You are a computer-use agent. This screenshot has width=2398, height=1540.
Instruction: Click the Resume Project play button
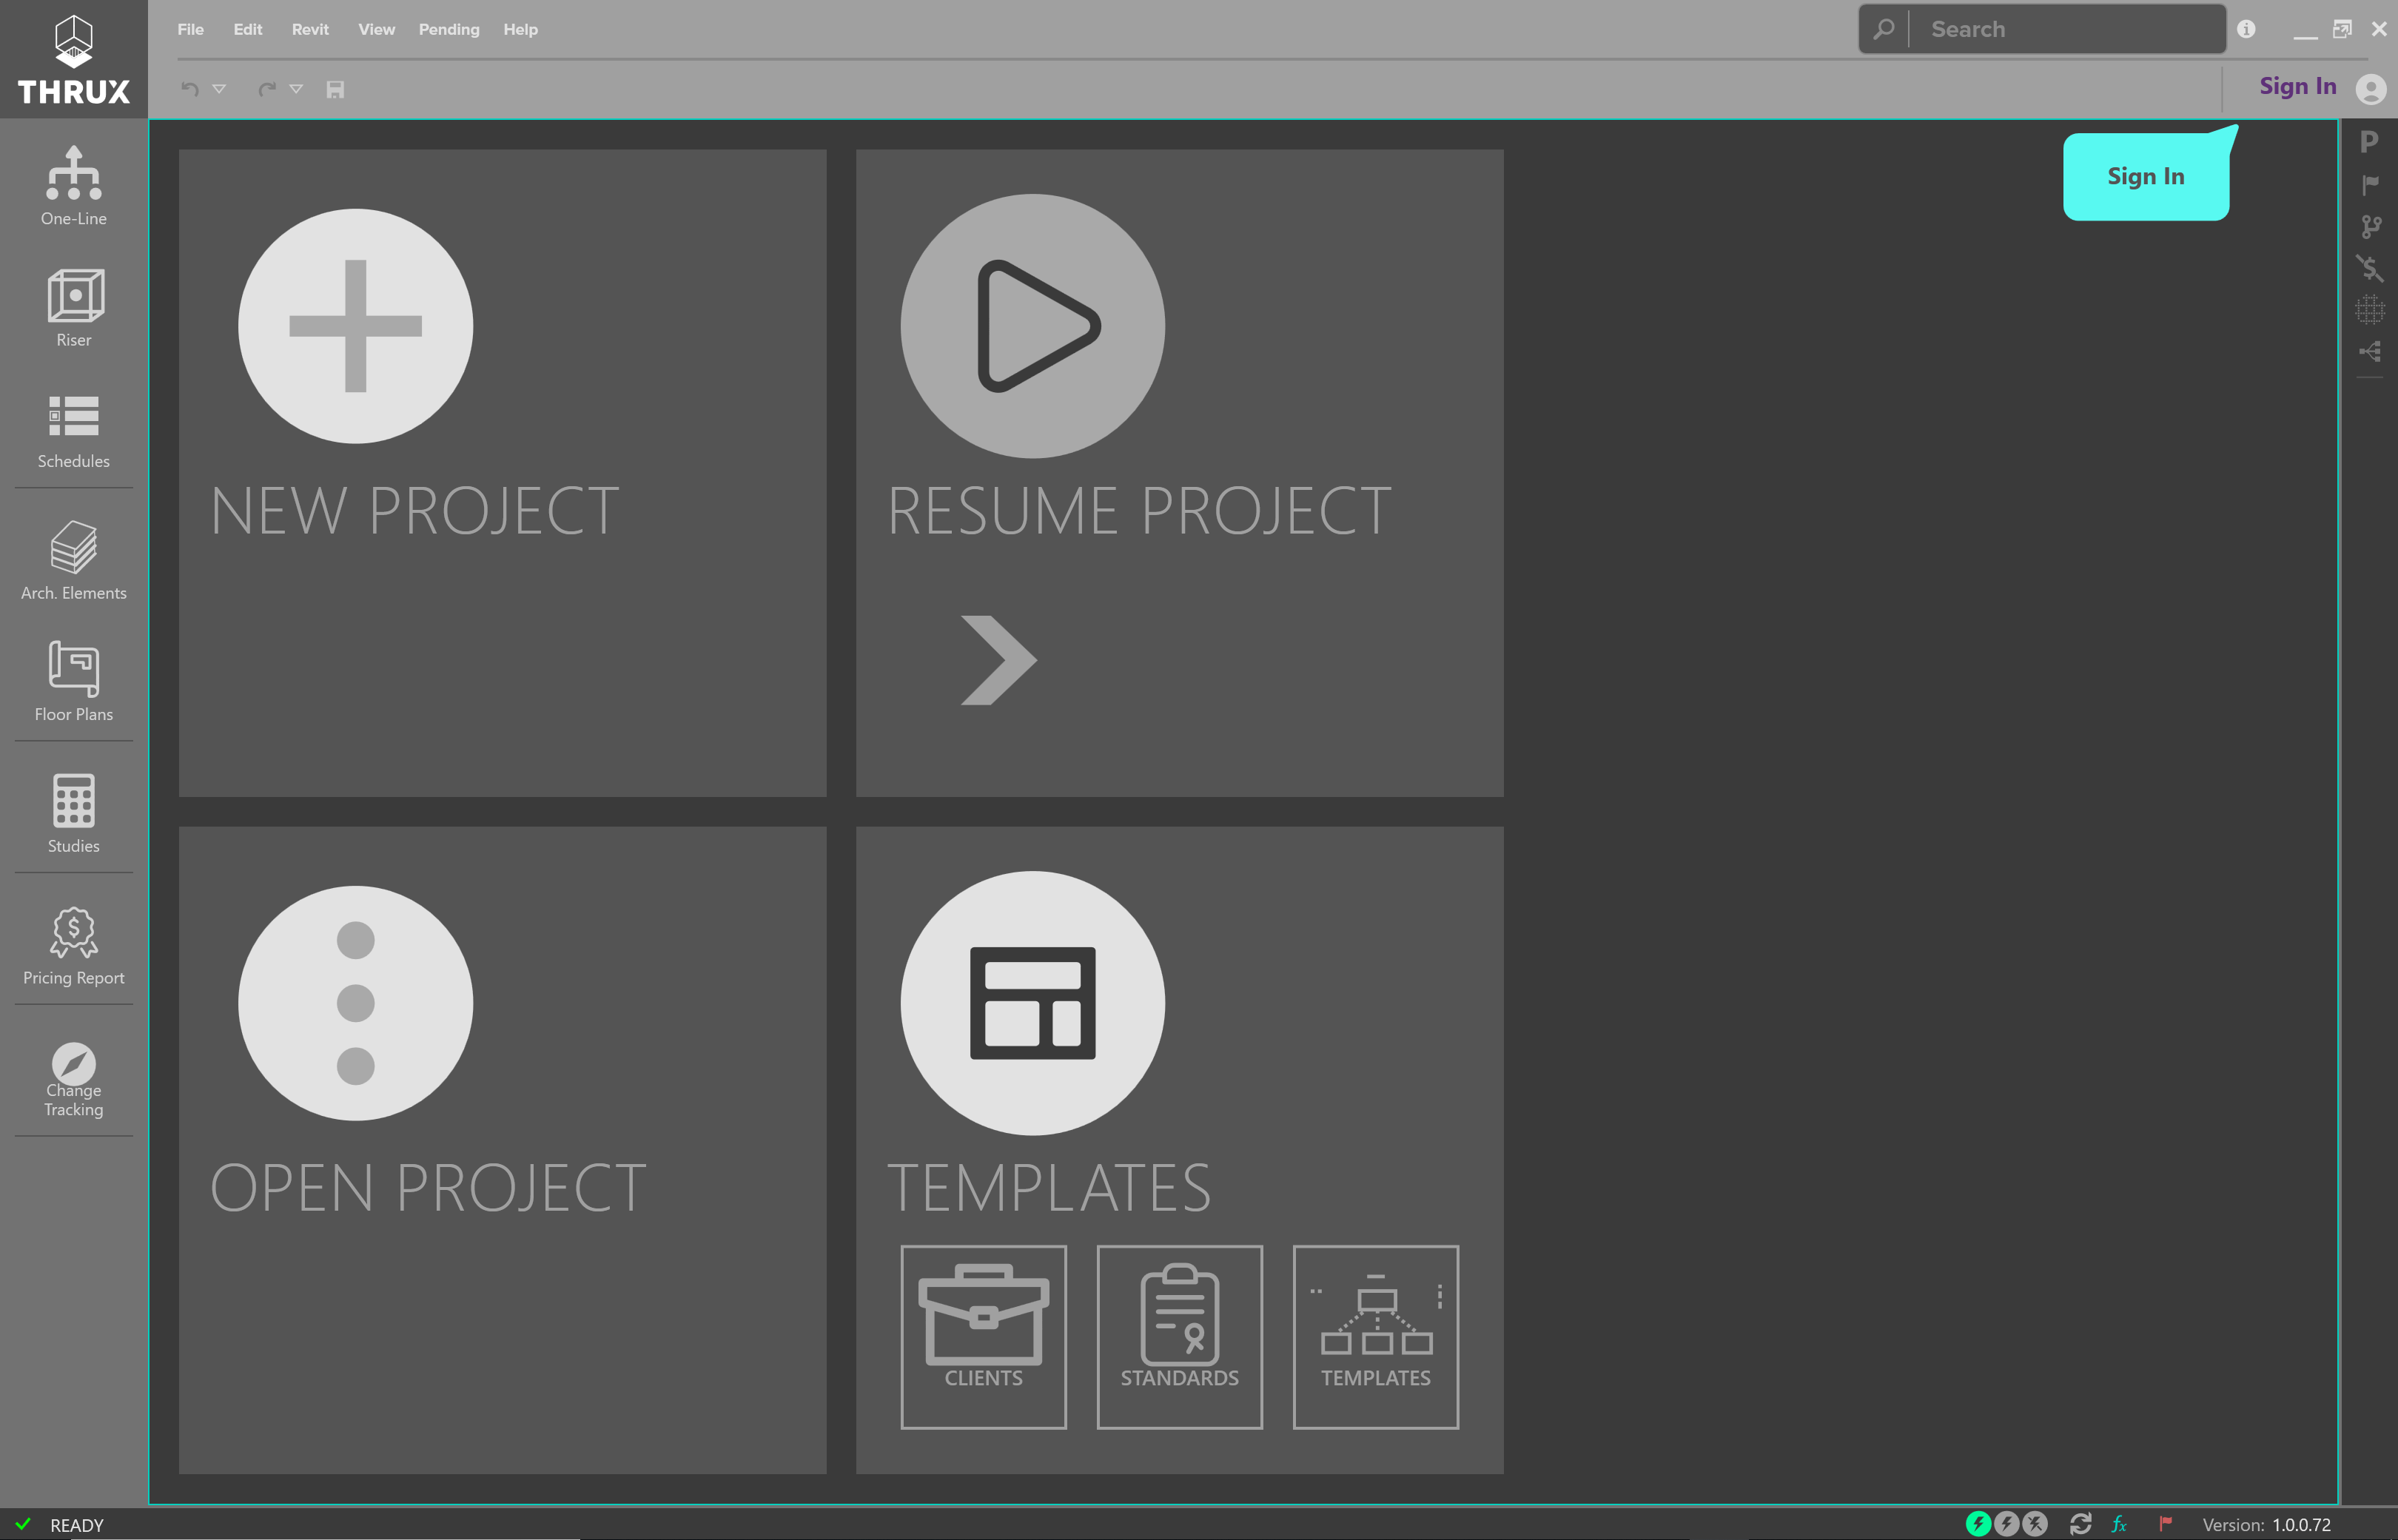point(1032,326)
